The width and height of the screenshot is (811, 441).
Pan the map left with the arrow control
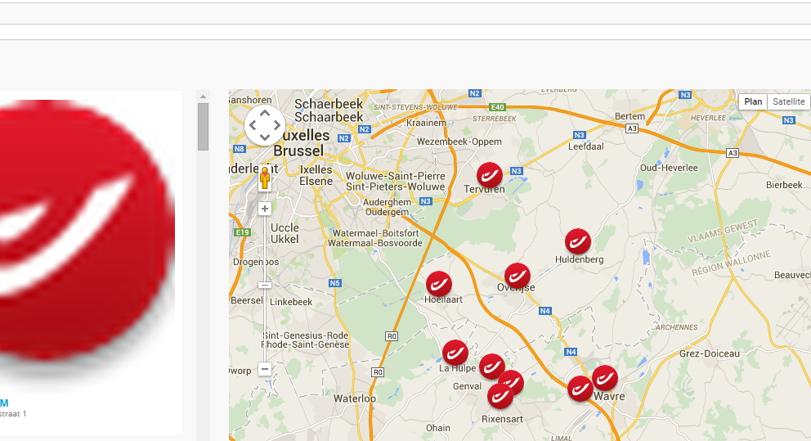[253, 126]
